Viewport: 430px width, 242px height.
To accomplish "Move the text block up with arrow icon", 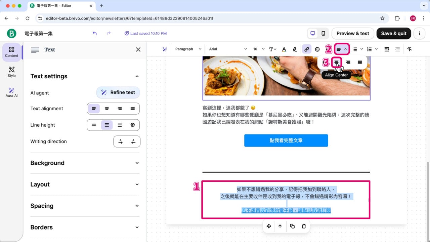I will click(x=280, y=226).
